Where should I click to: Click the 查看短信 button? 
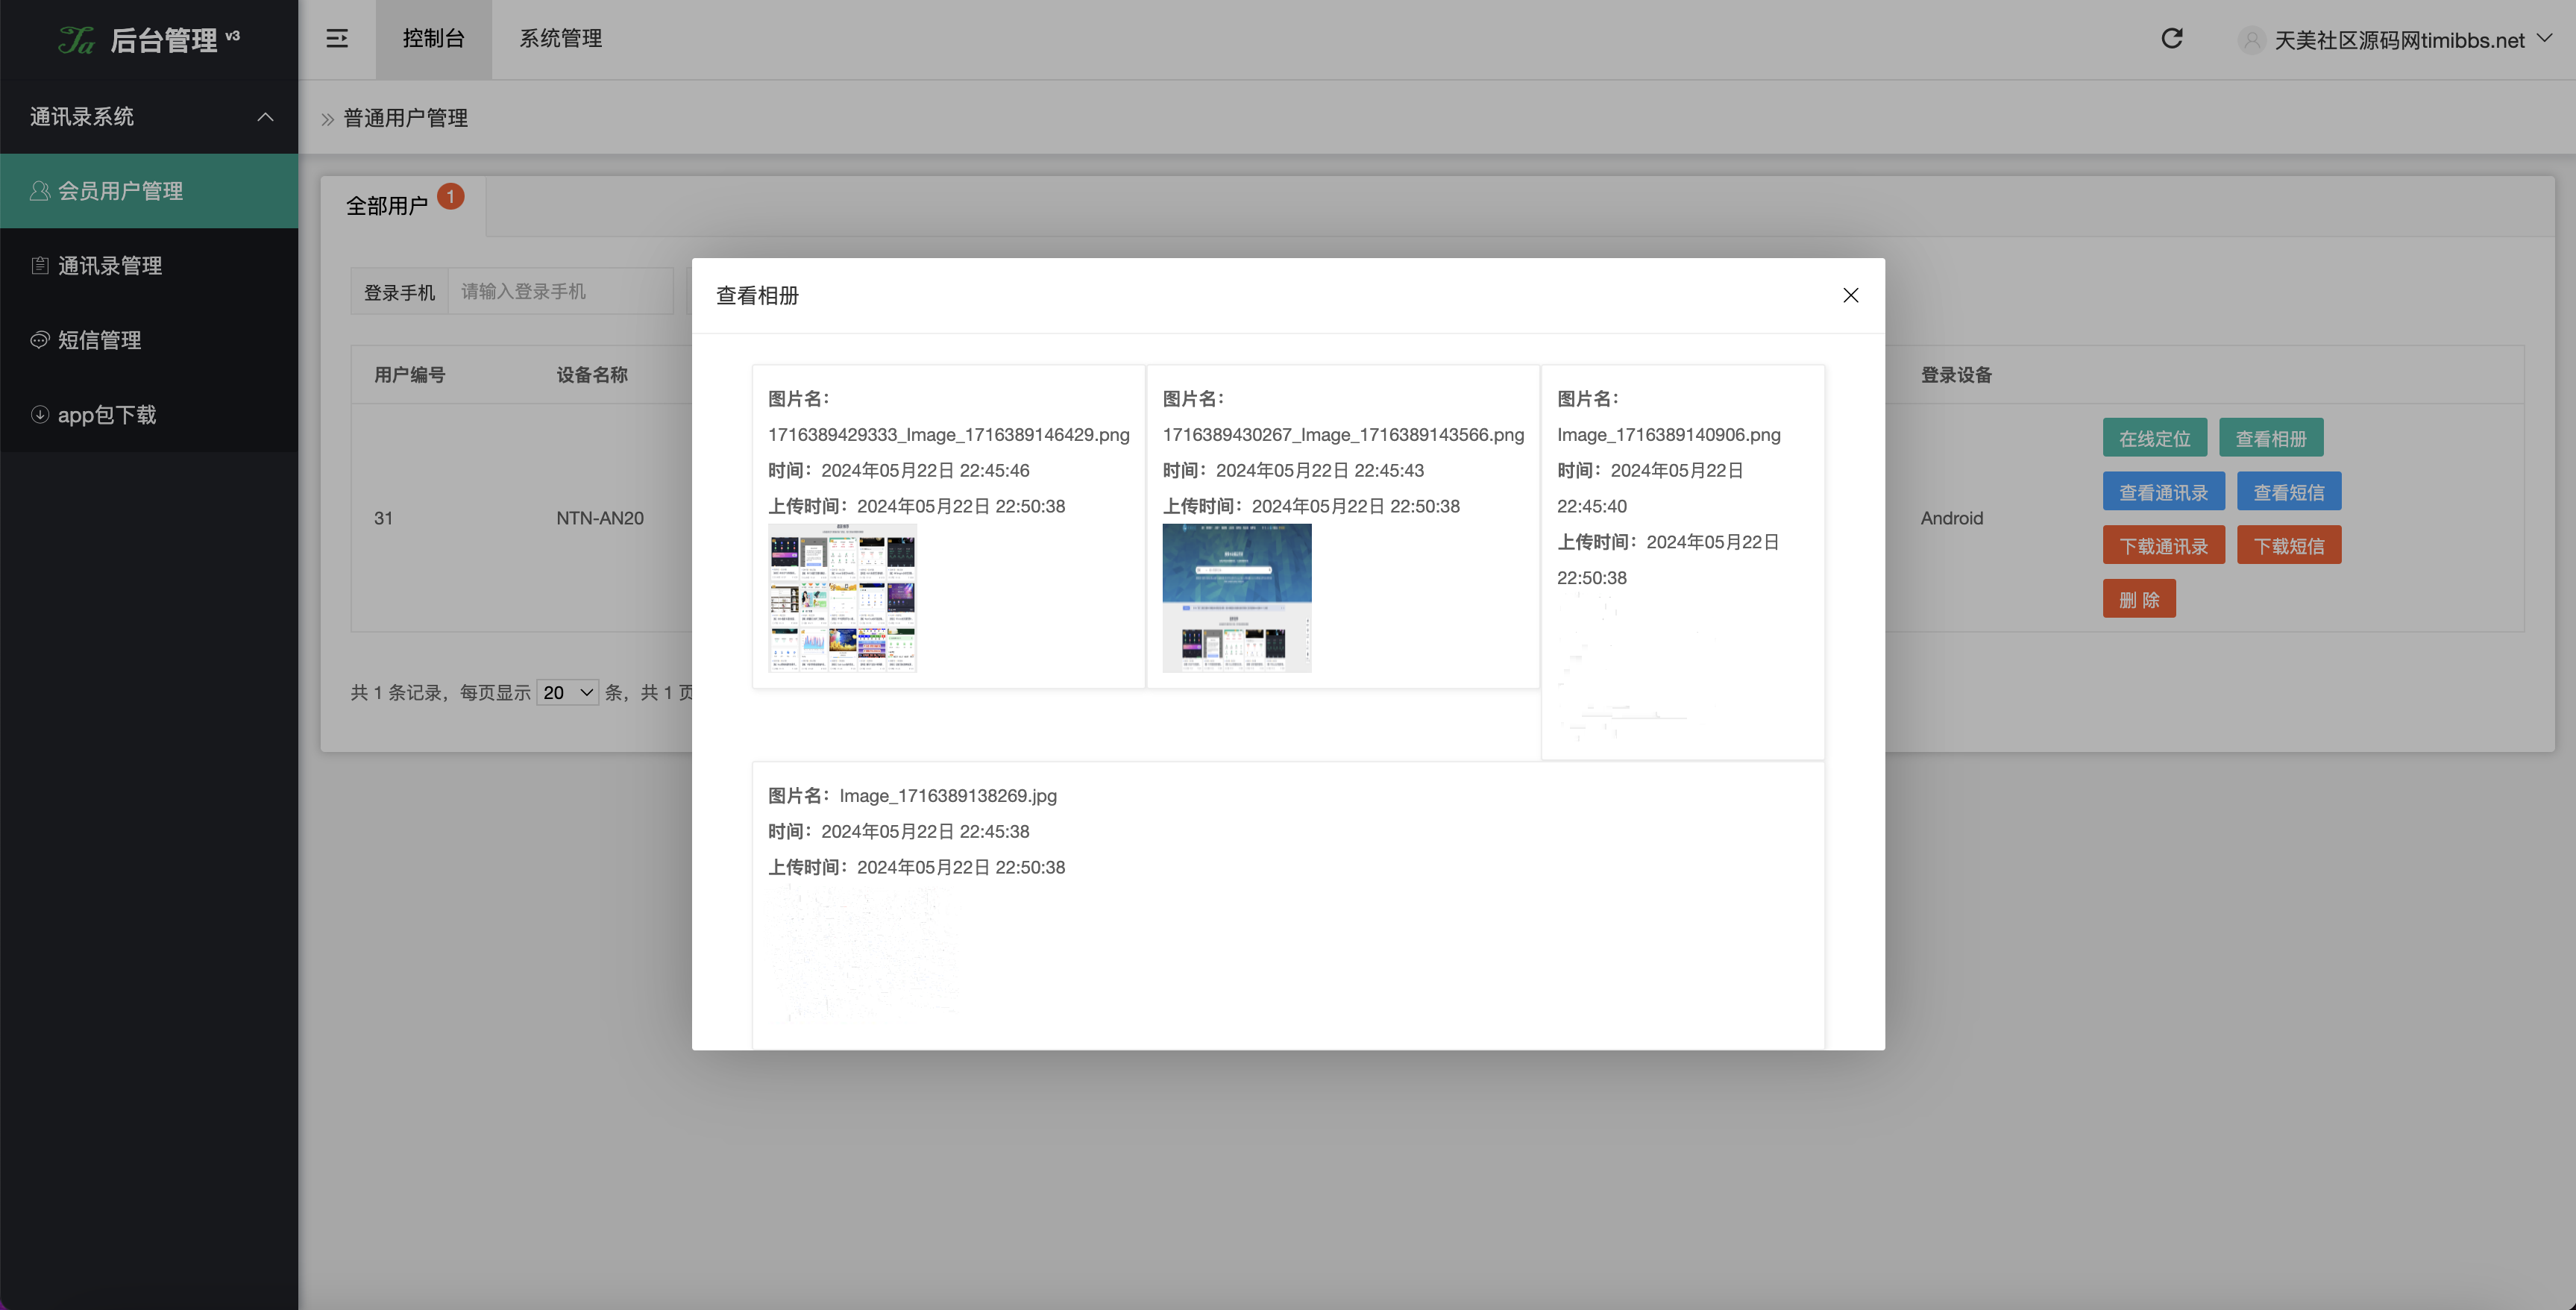tap(2290, 491)
